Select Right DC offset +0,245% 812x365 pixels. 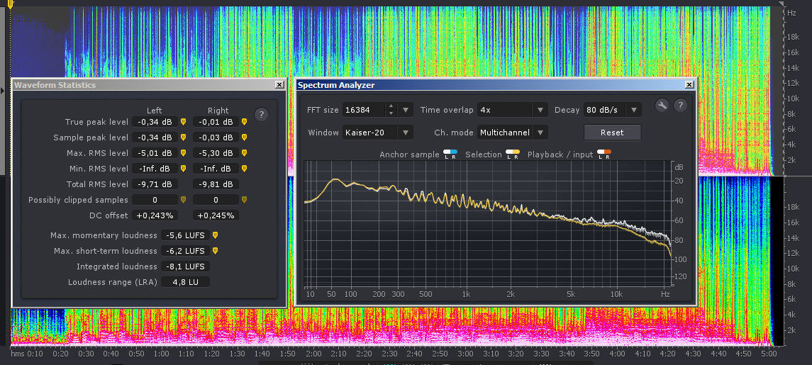tap(216, 215)
